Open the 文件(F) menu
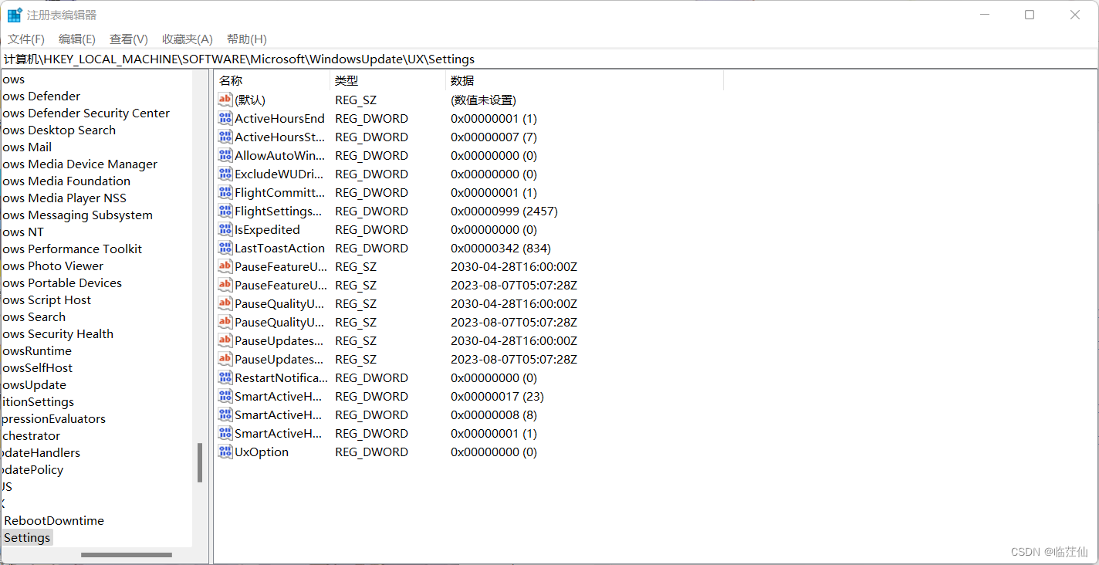 coord(26,39)
